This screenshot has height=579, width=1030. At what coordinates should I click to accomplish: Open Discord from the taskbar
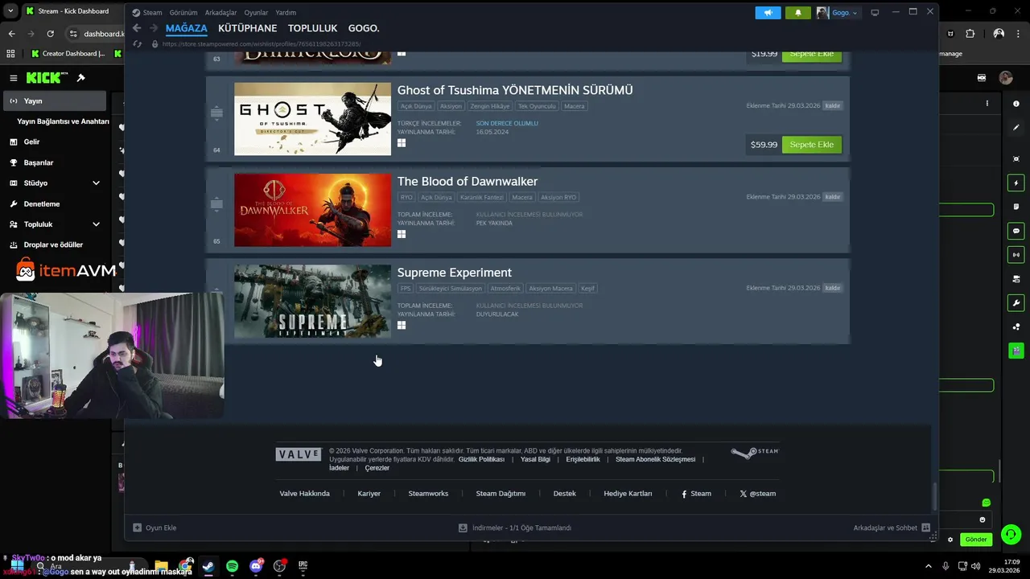point(256,566)
